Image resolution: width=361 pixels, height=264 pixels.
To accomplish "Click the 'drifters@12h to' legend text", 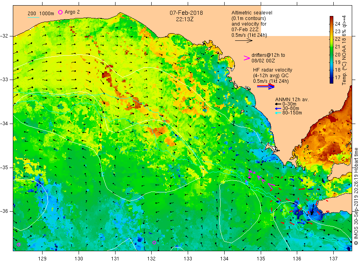I will click(268, 55).
